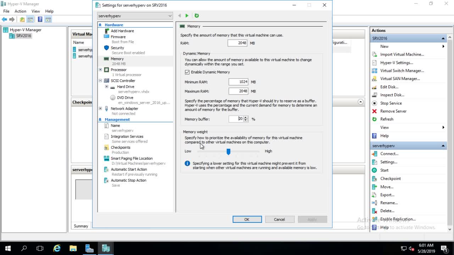
Task: Click the Checkpoints icon in Management
Action: (x=106, y=147)
